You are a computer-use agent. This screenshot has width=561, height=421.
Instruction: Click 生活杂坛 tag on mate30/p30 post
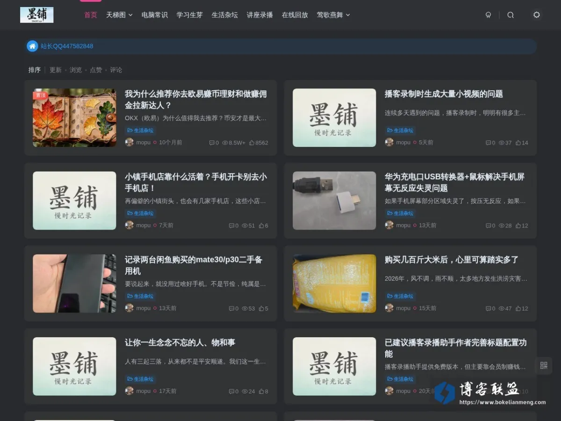pos(140,296)
